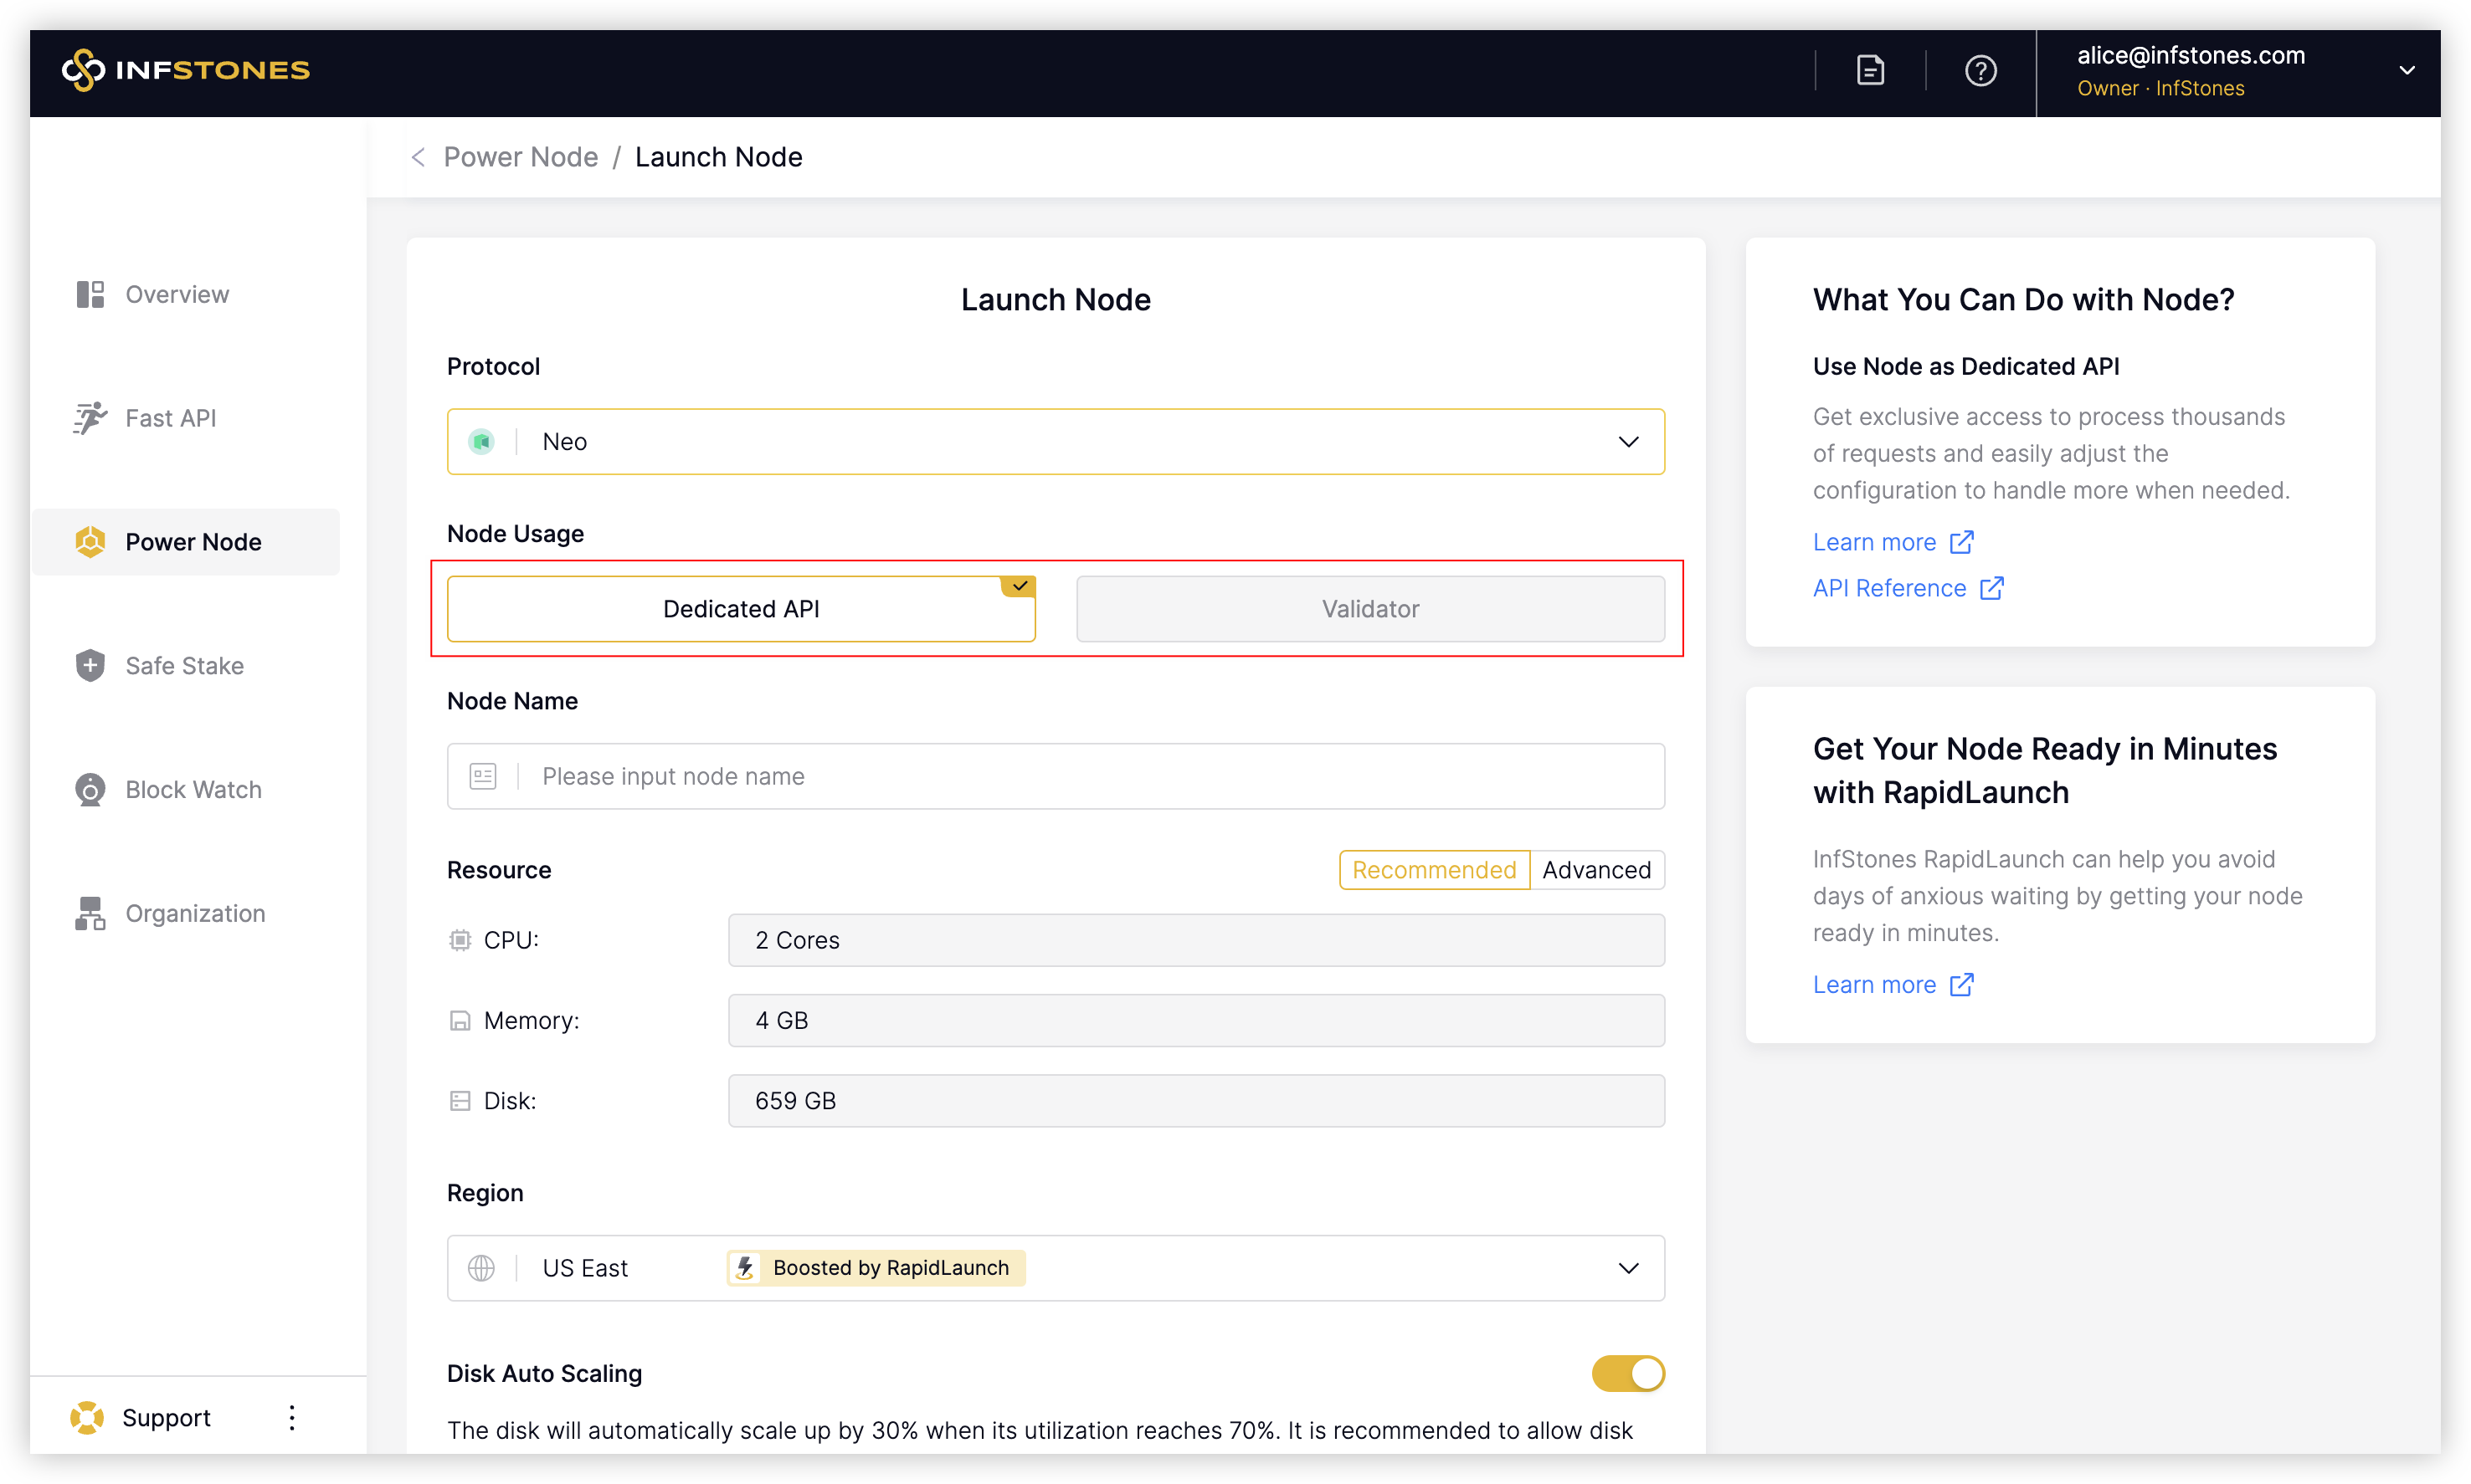This screenshot has height=1484, width=2471.
Task: Click the back arrow beside Power Node breadcrumb
Action: [419, 157]
